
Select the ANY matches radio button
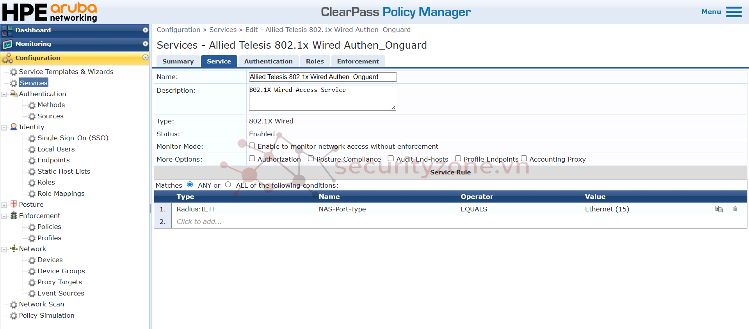(x=190, y=185)
